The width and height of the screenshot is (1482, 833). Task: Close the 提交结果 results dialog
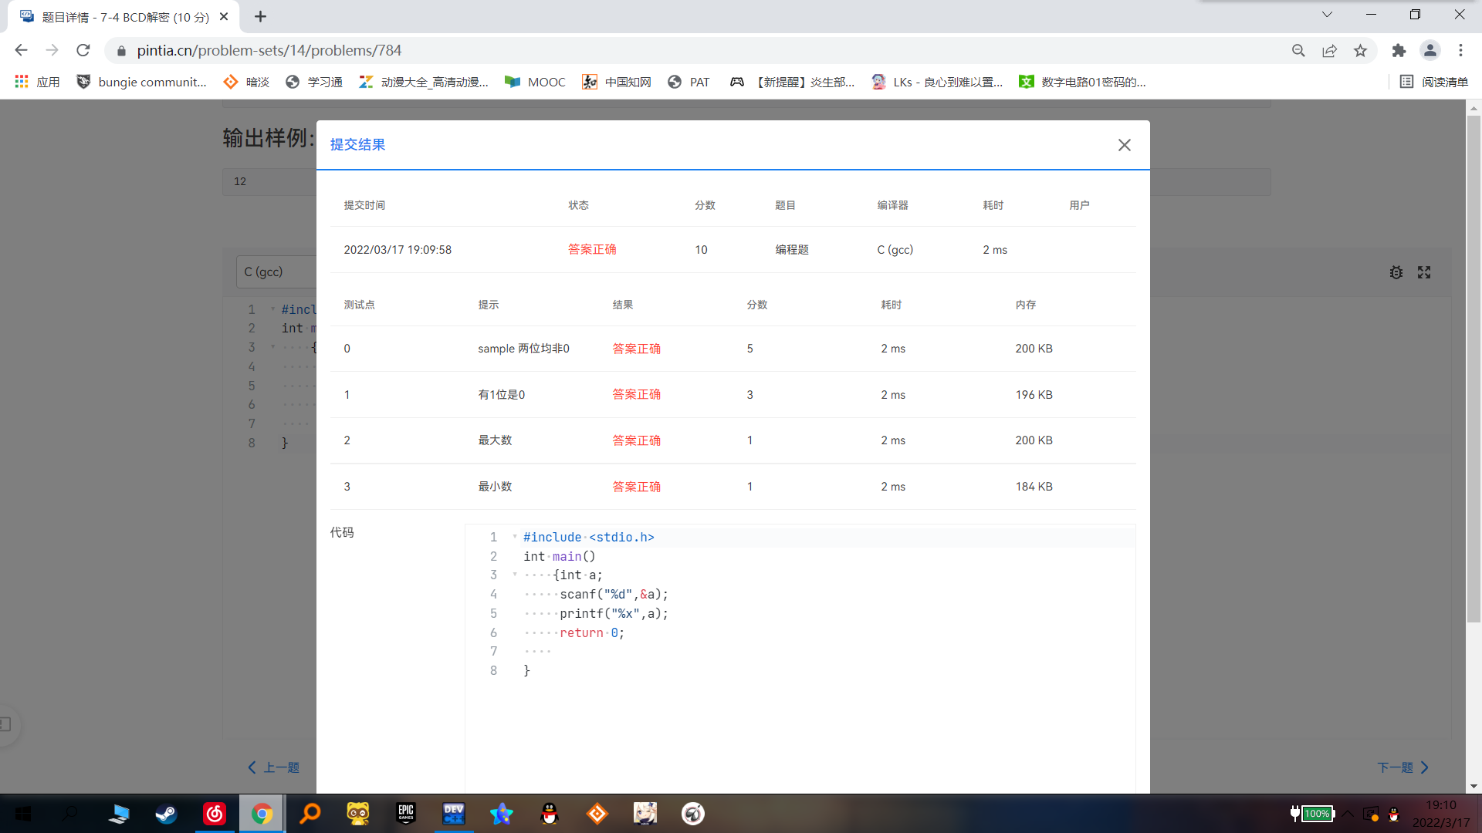click(1124, 145)
